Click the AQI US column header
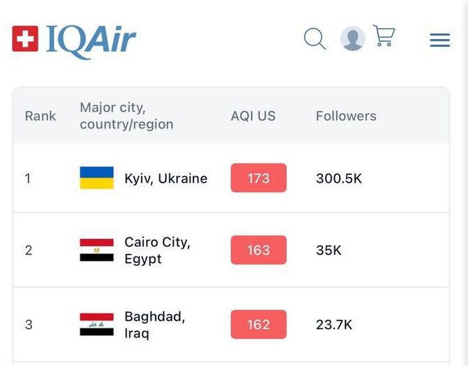Image resolution: width=468 pixels, height=366 pixels. tap(253, 116)
